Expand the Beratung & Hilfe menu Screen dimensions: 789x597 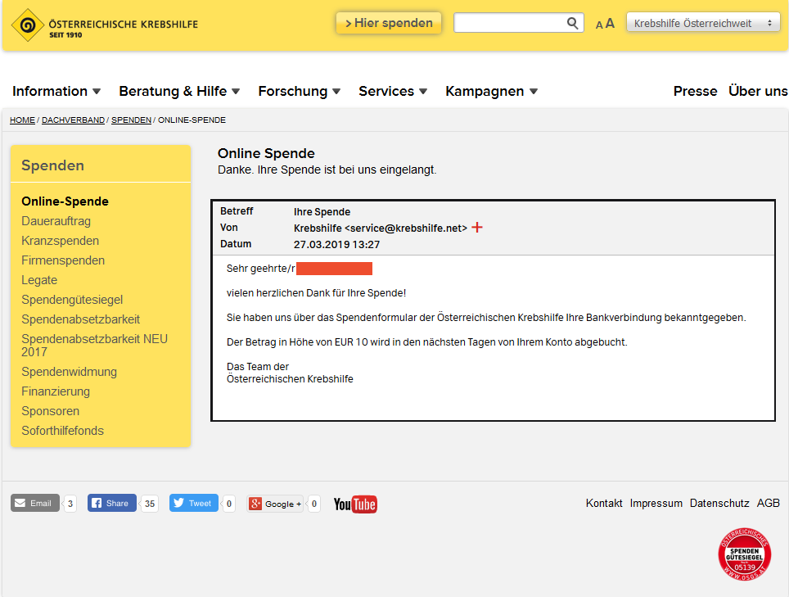click(x=179, y=91)
